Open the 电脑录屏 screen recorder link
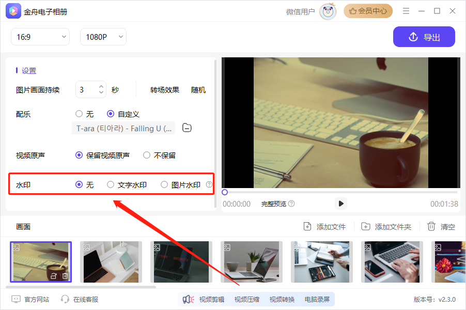Screen dimensions: 466x310 tap(317, 299)
